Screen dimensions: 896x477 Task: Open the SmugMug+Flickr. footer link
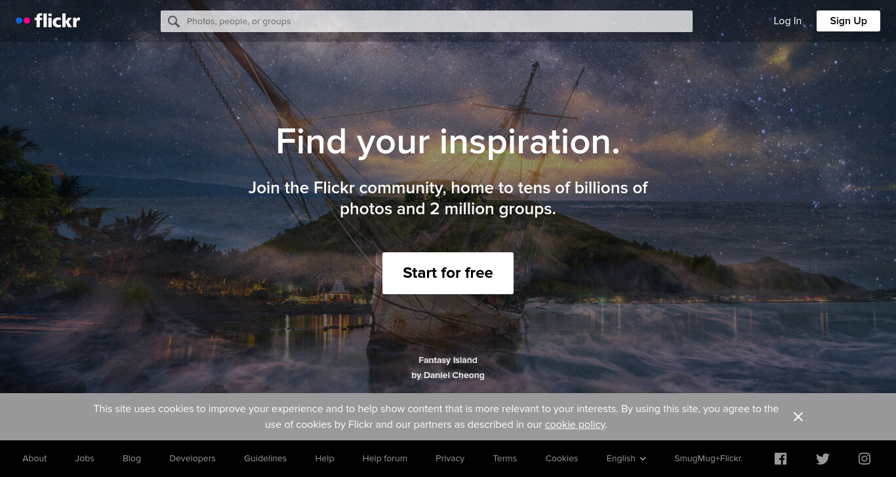pos(708,459)
